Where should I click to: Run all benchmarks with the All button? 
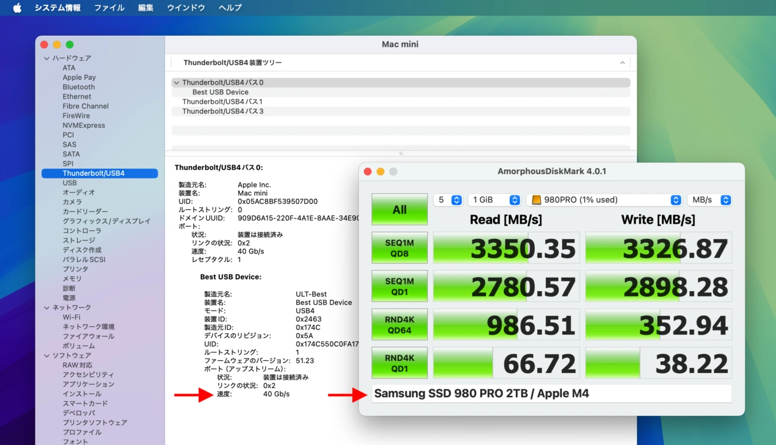click(x=400, y=209)
